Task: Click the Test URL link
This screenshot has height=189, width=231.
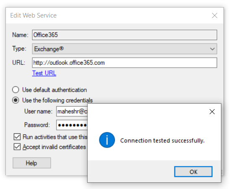Action: pyautogui.click(x=44, y=73)
